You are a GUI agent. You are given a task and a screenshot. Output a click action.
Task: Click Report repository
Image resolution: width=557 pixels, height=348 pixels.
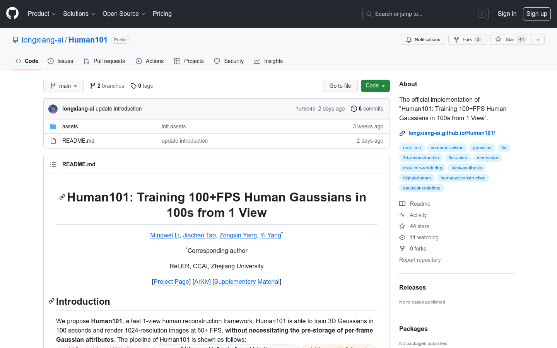point(420,260)
